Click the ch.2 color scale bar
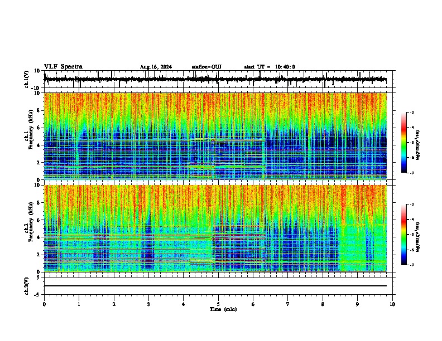Image resolution: width=442 pixels, height=341 pixels. coord(404,235)
